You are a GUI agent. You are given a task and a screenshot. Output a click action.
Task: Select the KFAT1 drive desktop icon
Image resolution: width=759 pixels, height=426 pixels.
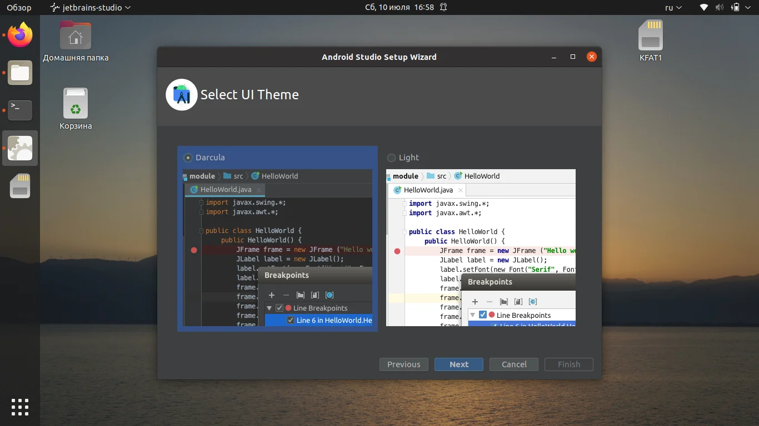click(x=651, y=36)
